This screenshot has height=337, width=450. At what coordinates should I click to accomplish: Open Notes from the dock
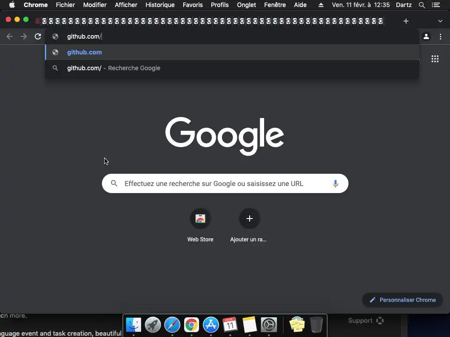250,325
